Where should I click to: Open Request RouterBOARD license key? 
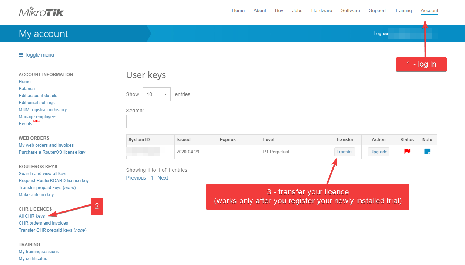(54, 181)
